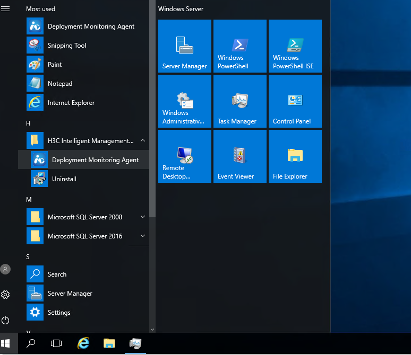411x355 pixels.
Task: Open the Windows Administrative Tools tile
Action: 185,101
